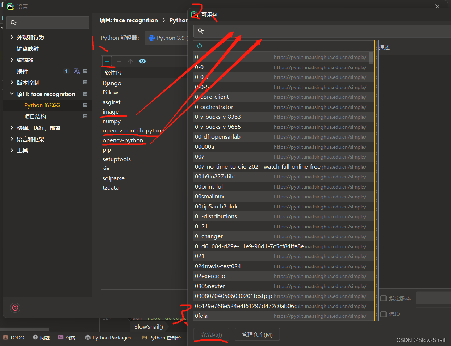Image resolution: width=451 pixels, height=346 pixels.
Task: Select numpy in installed packages list
Action: (x=112, y=121)
